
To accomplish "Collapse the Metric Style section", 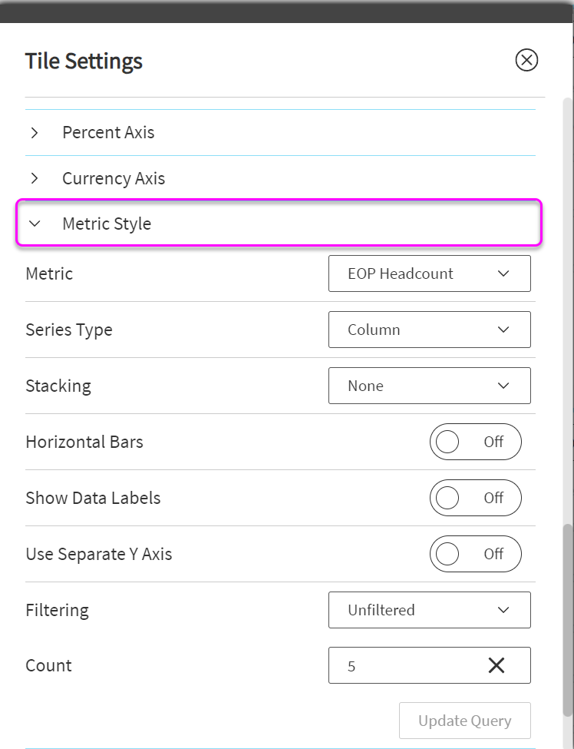I will pyautogui.click(x=35, y=224).
